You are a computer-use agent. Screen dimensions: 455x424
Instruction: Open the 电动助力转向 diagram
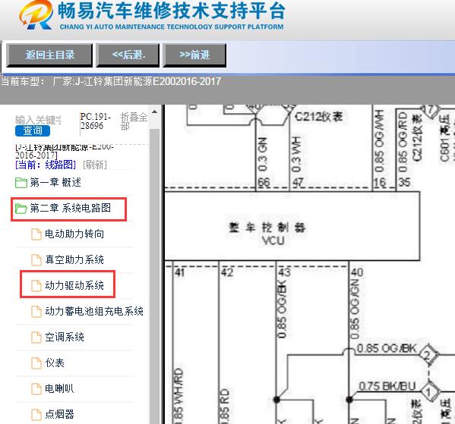[x=74, y=234]
